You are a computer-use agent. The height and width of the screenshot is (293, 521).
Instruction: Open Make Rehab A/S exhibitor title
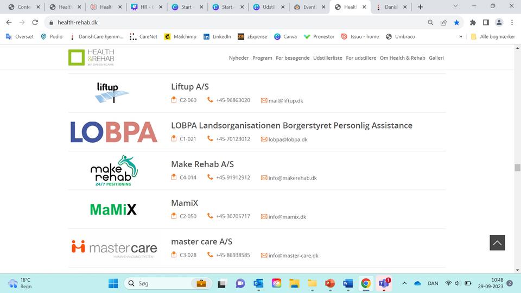(x=202, y=164)
